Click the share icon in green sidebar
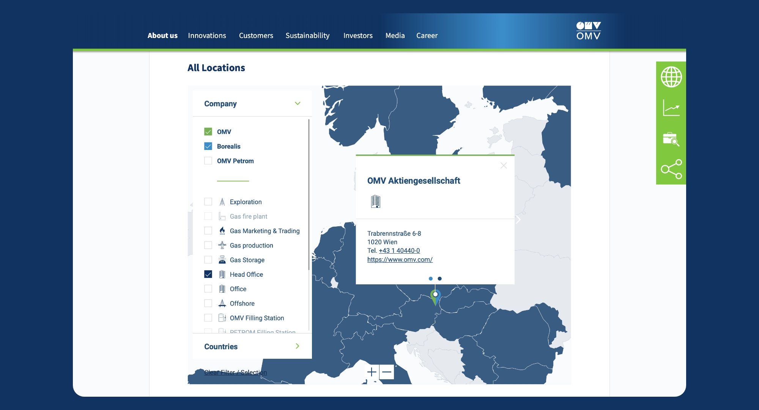 coord(671,169)
